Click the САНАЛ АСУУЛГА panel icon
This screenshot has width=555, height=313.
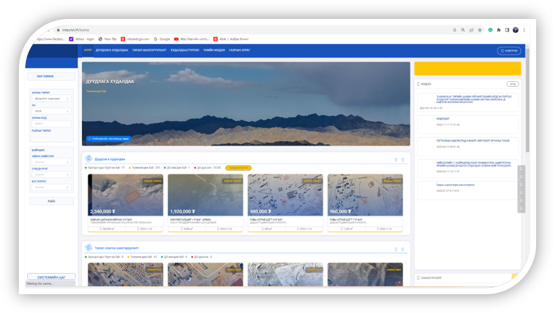coord(419,278)
